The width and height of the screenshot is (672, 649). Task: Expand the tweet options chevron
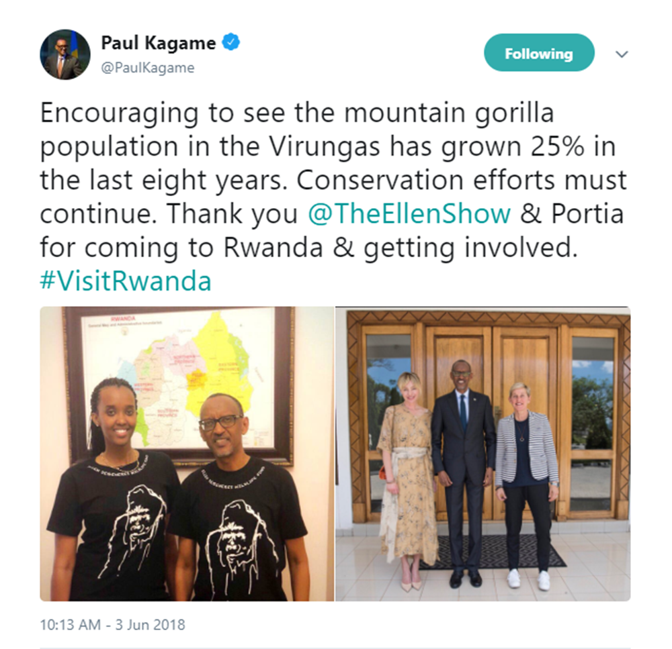(622, 54)
